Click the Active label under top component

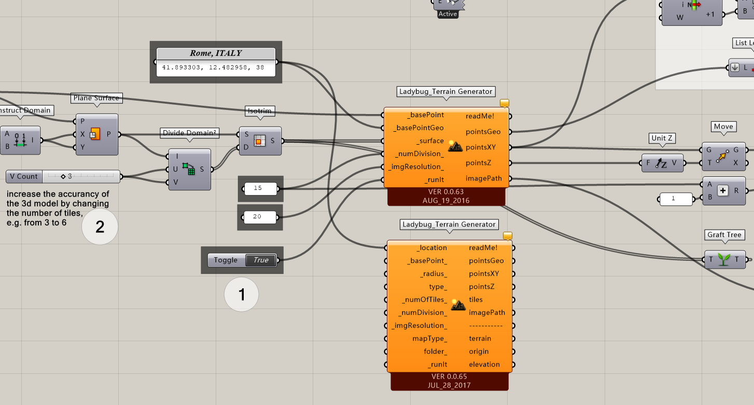[448, 14]
